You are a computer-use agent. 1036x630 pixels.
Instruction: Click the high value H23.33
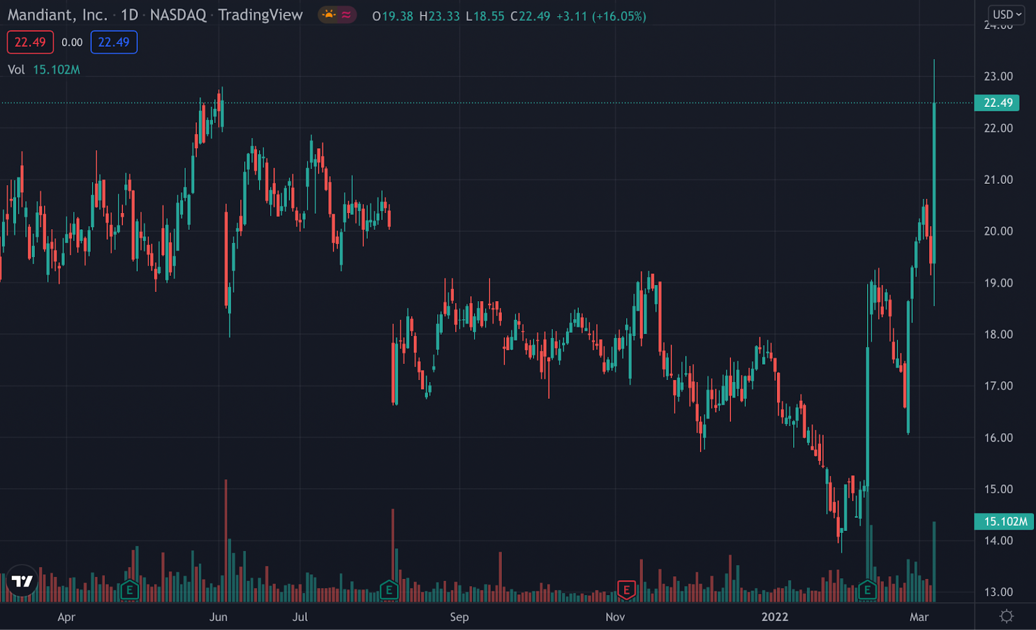pyautogui.click(x=439, y=16)
